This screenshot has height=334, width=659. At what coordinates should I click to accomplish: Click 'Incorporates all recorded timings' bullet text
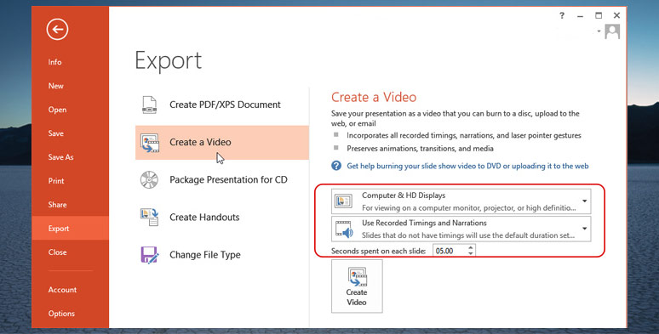[x=464, y=135]
